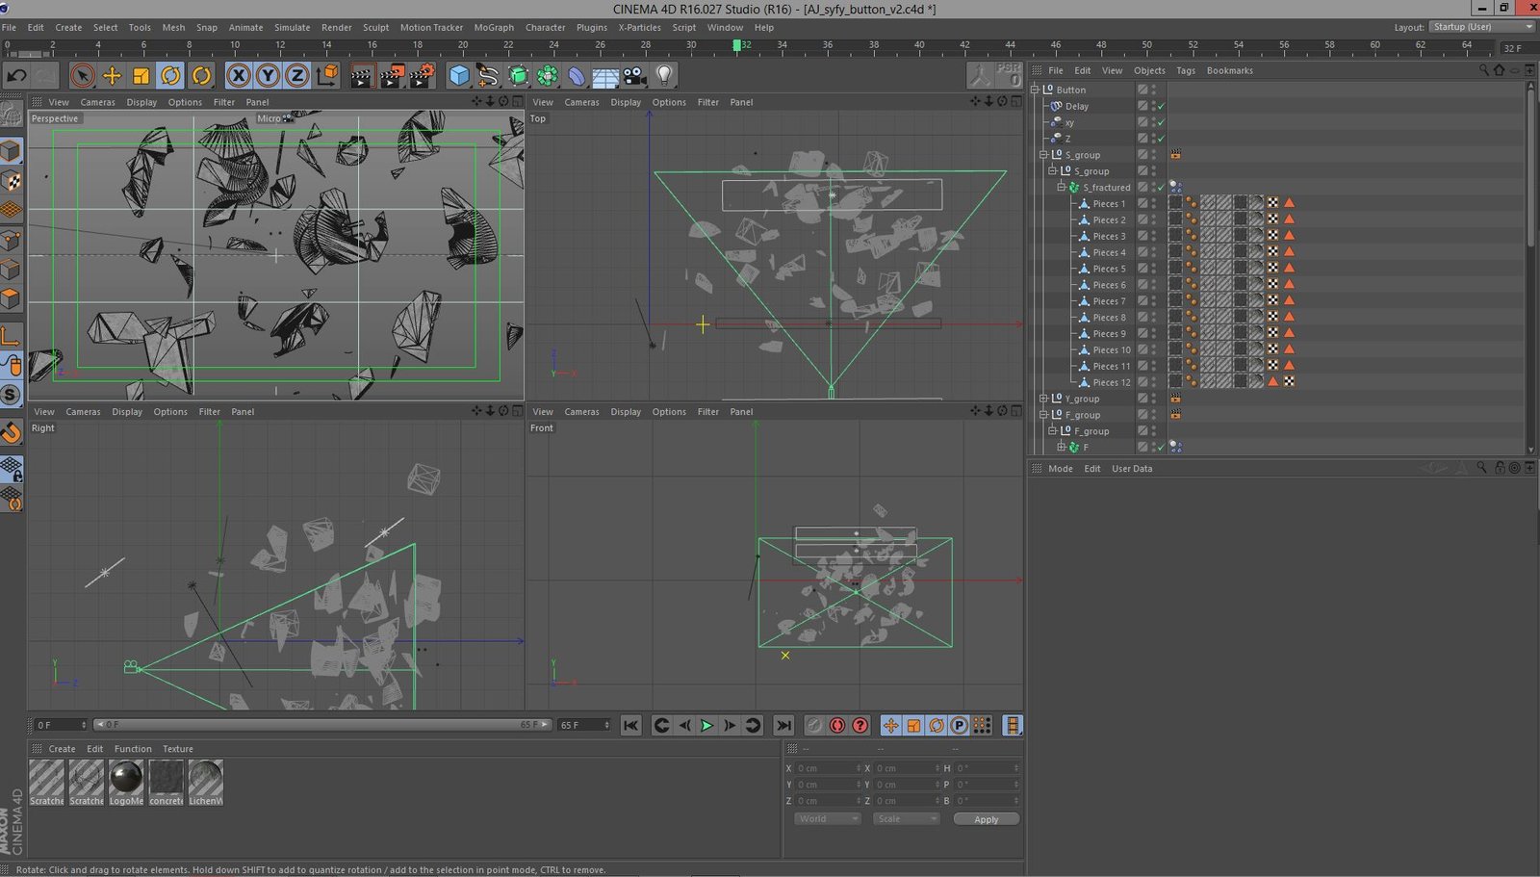Click the Undo arrow icon
The image size is (1540, 877).
point(16,75)
